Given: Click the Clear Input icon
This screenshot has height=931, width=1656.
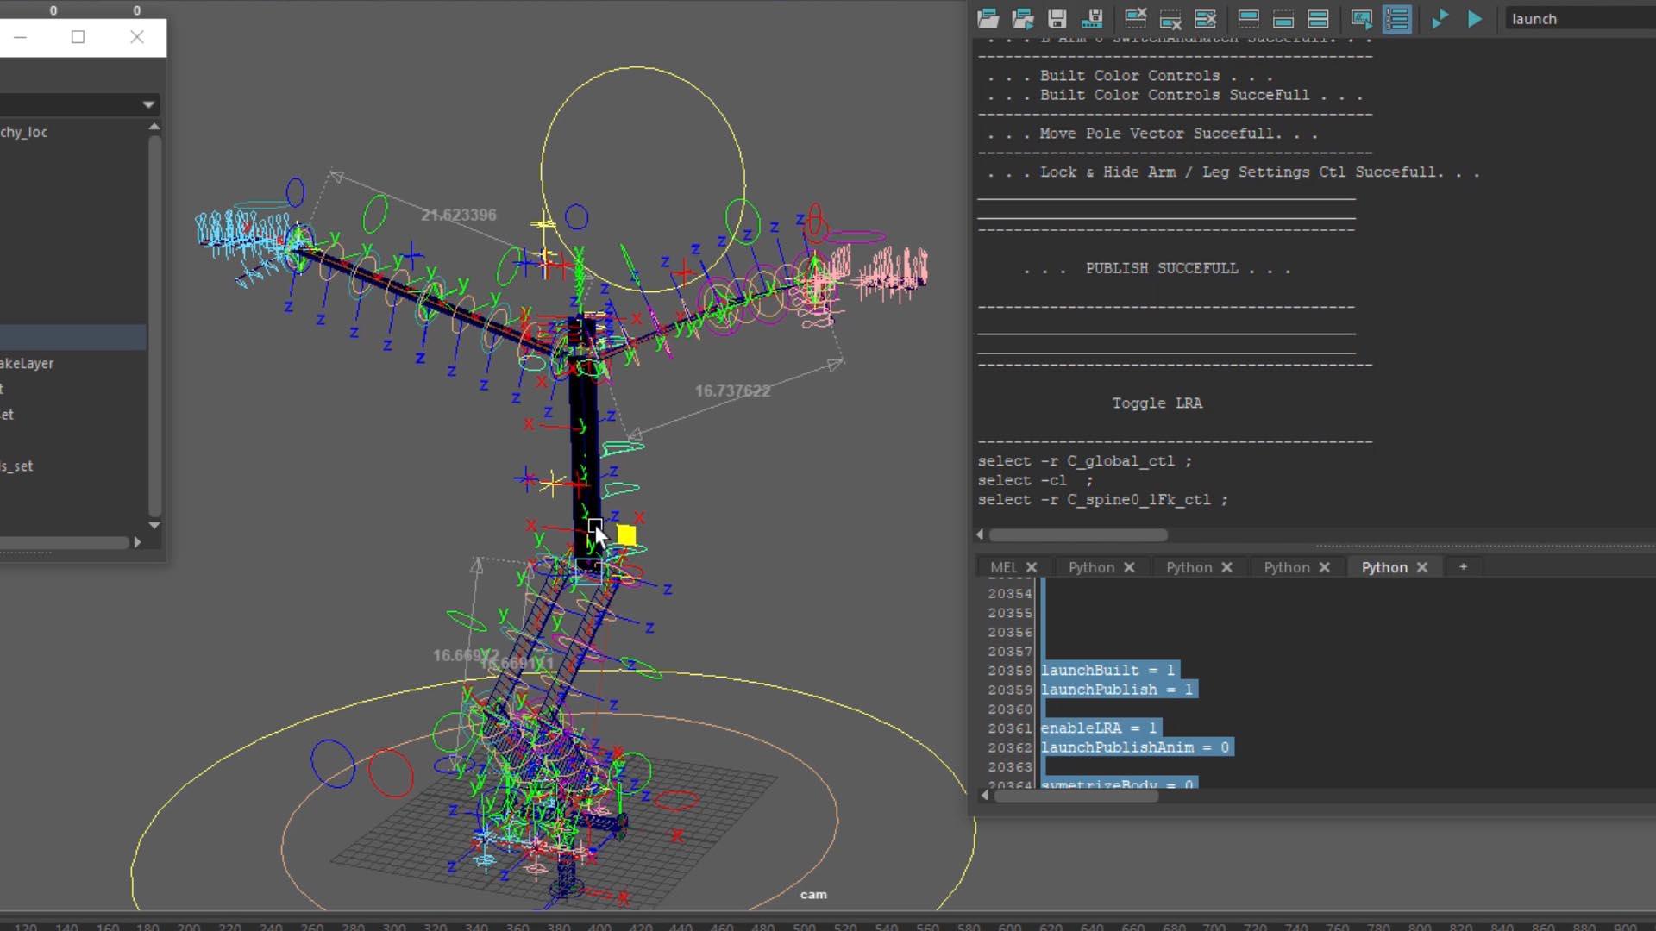Looking at the screenshot, I should [x=1170, y=19].
